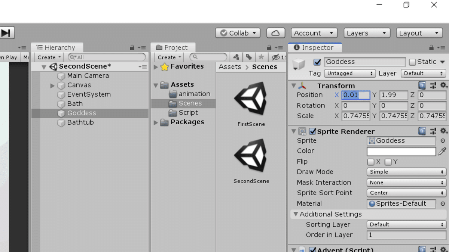Open the Color swatch picker
The width and height of the screenshot is (449, 252).
coord(401,151)
